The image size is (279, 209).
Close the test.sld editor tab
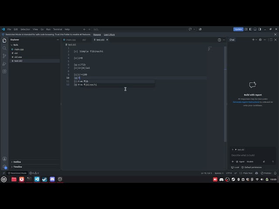click(107, 40)
